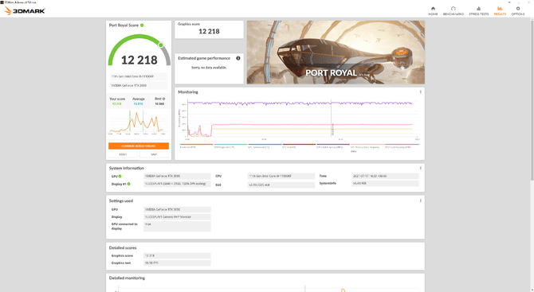Viewport: 534px width, 292px height.
Task: Toggle the purple CPU clock frequency legend
Action: (x=332, y=146)
